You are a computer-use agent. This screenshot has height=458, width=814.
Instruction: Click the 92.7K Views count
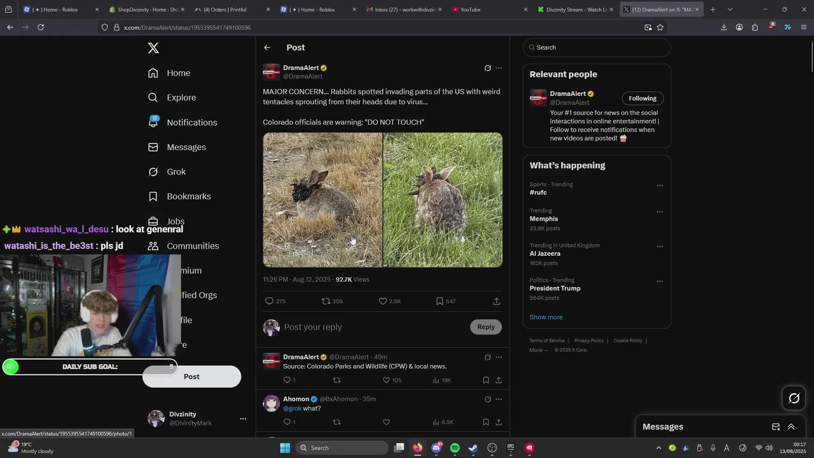(x=352, y=279)
